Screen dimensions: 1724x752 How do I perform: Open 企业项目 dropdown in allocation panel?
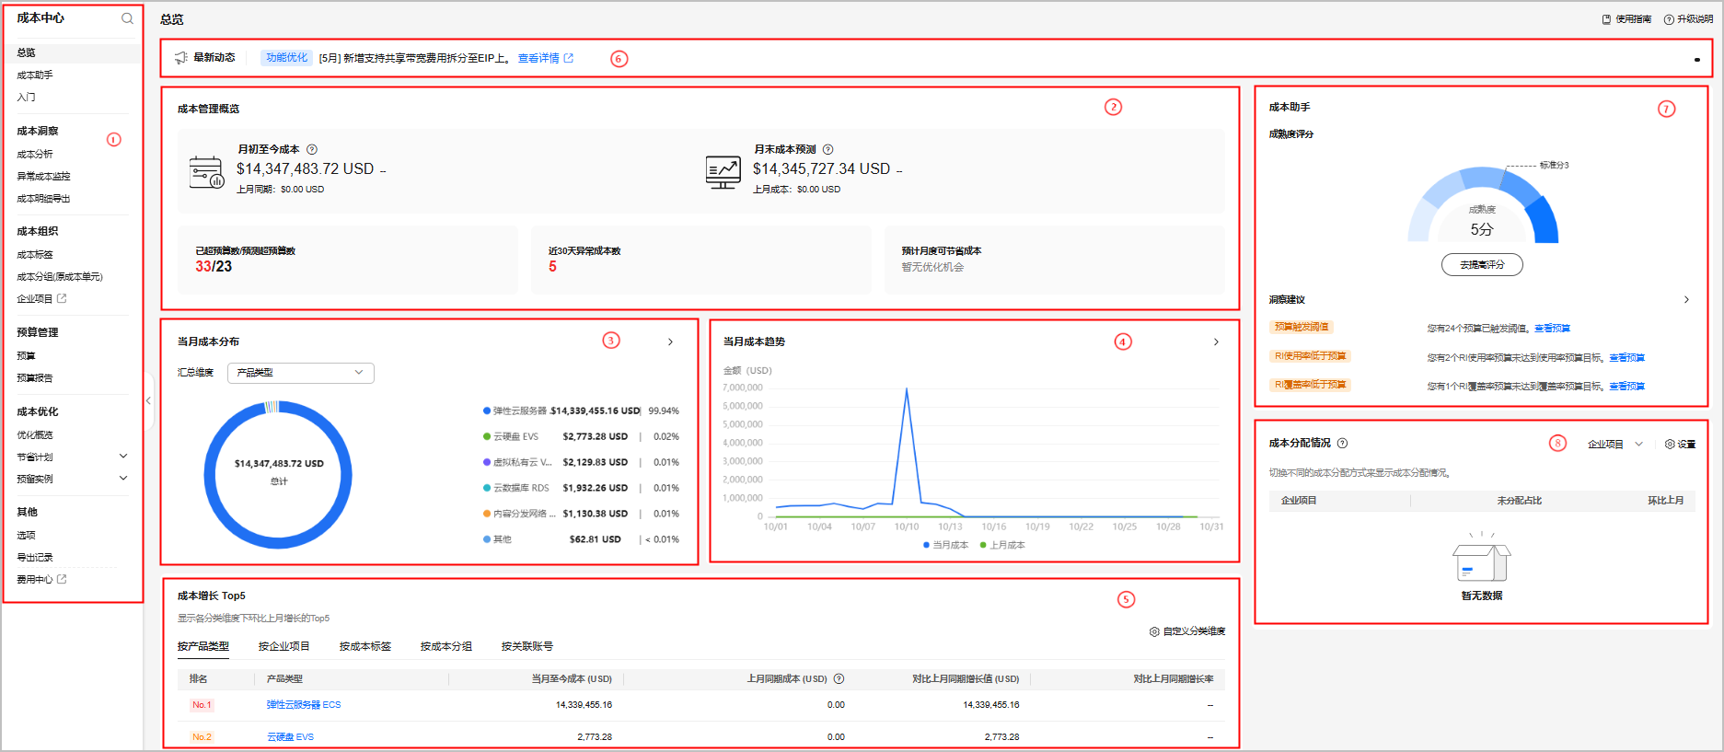(1614, 445)
